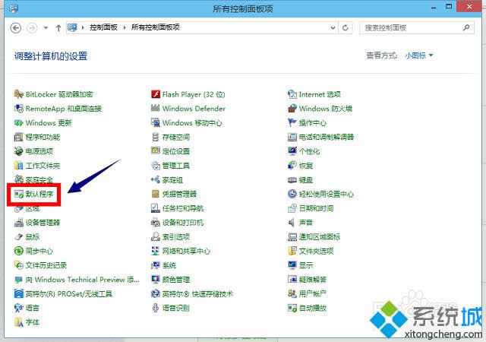Click 控制面板 in the breadcrumb path
Image resolution: width=486 pixels, height=342 pixels.
[x=104, y=27]
